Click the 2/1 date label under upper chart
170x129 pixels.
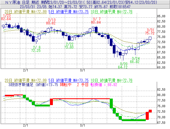pyautogui.click(x=26, y=70)
